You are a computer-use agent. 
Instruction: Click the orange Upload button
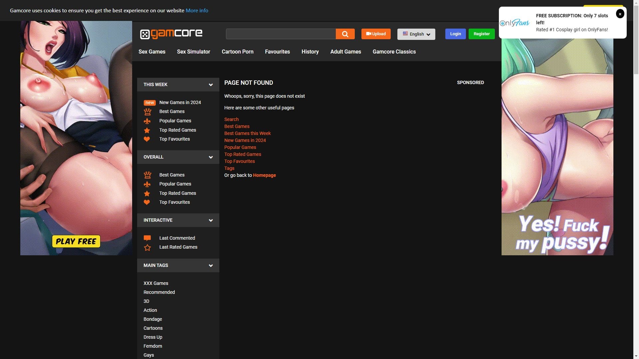[x=376, y=34]
